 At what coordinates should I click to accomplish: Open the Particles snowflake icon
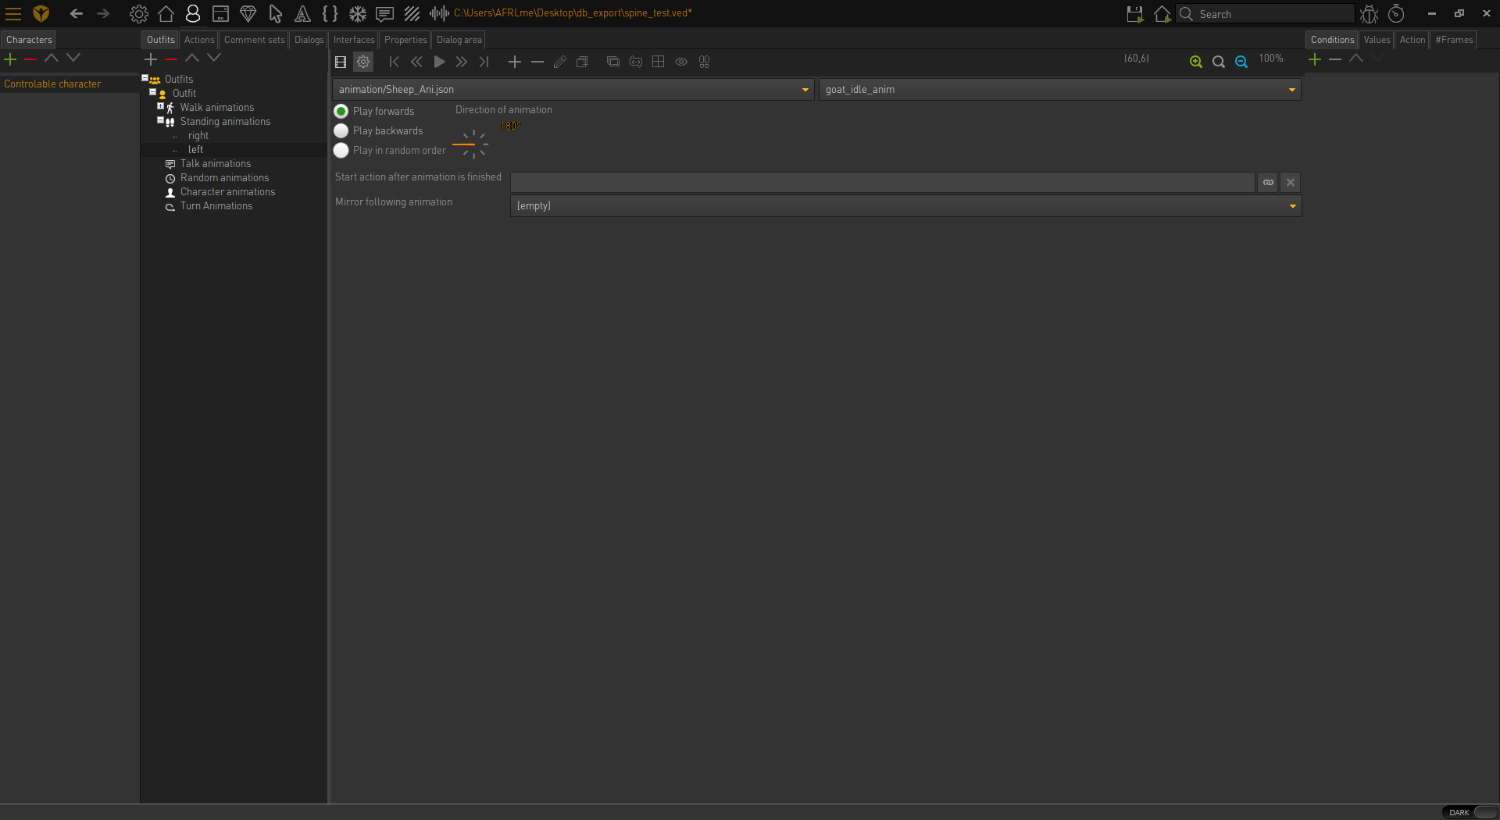(x=357, y=13)
